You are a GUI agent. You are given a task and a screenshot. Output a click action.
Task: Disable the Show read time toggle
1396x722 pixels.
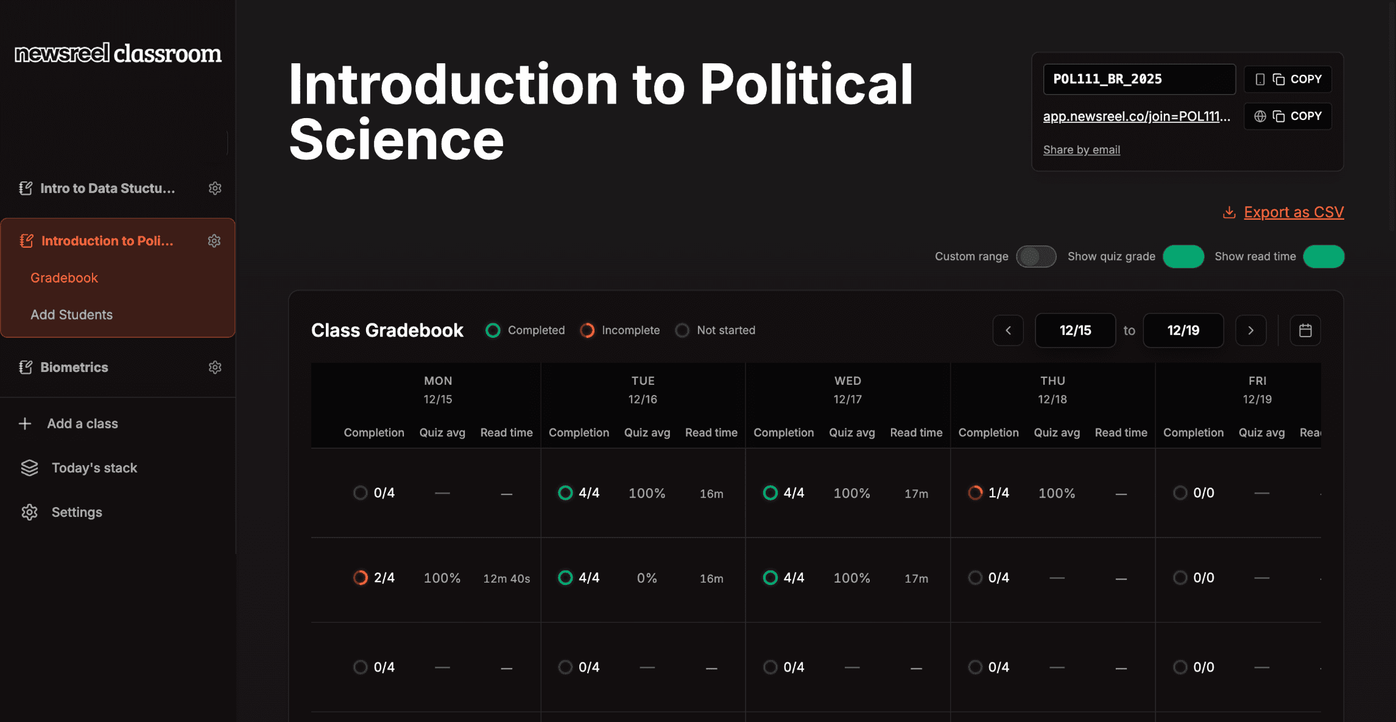[1323, 256]
